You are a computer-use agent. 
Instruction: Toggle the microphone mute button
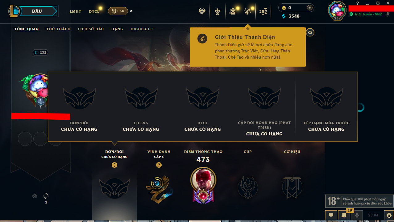click(357, 215)
